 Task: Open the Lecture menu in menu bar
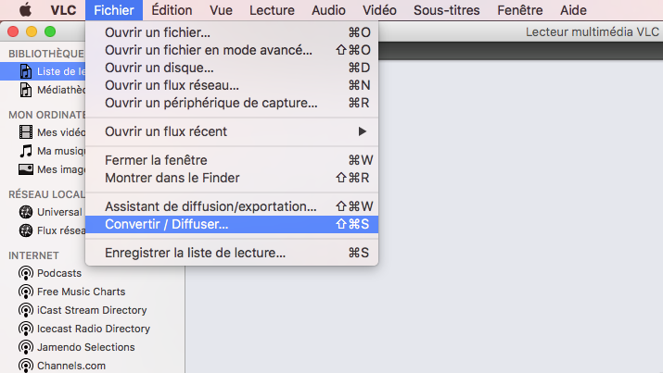pos(272,9)
